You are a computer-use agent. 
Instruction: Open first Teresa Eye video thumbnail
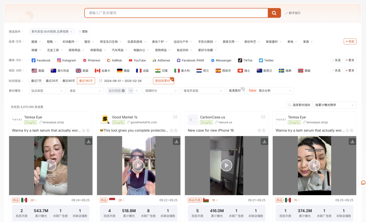(x=50, y=165)
